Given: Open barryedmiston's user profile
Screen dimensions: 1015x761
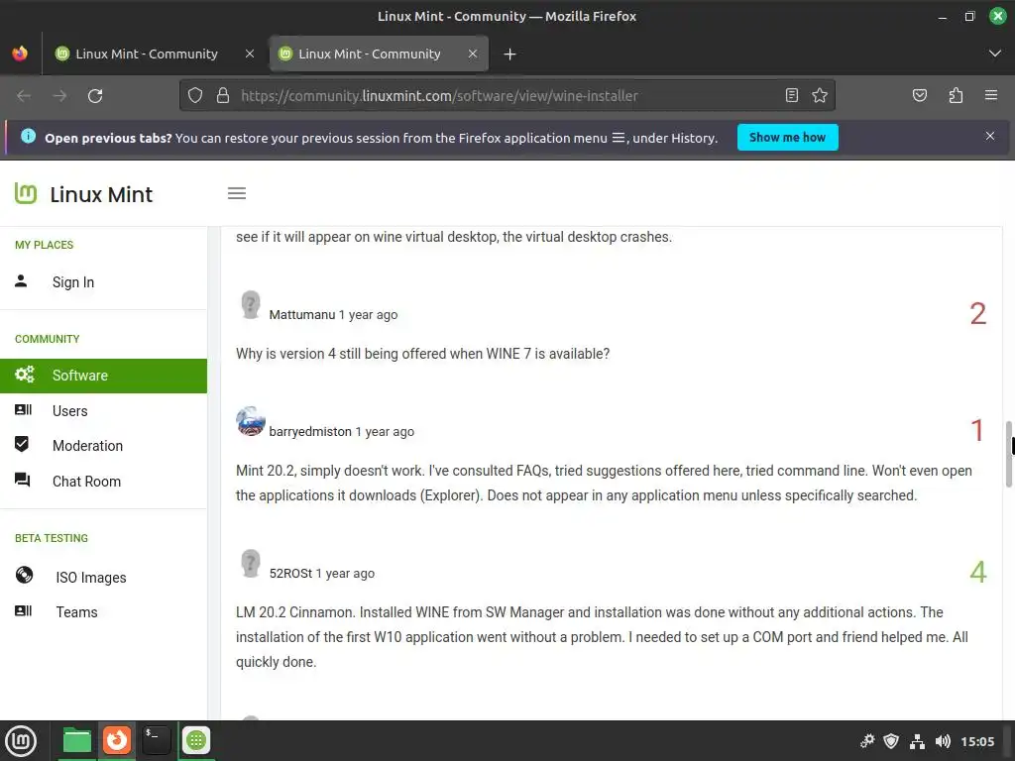Looking at the screenshot, I should click(310, 432).
